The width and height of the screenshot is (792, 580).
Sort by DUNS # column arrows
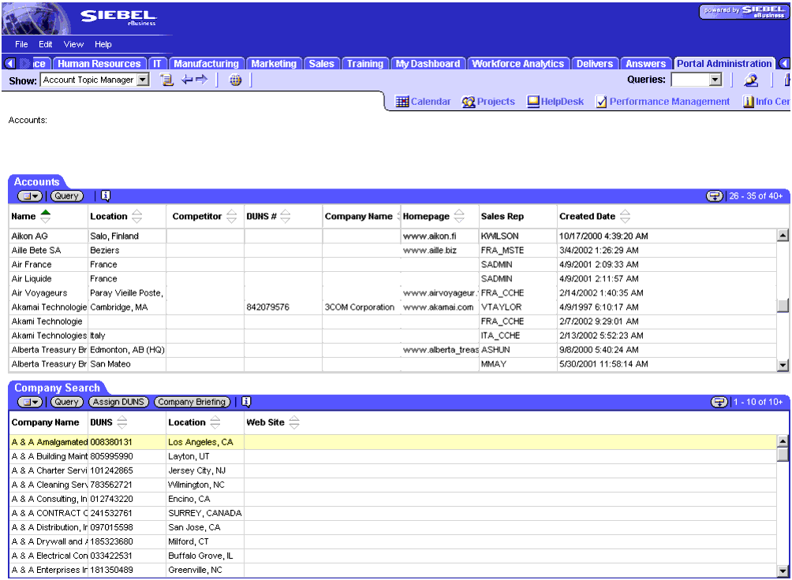(x=286, y=216)
